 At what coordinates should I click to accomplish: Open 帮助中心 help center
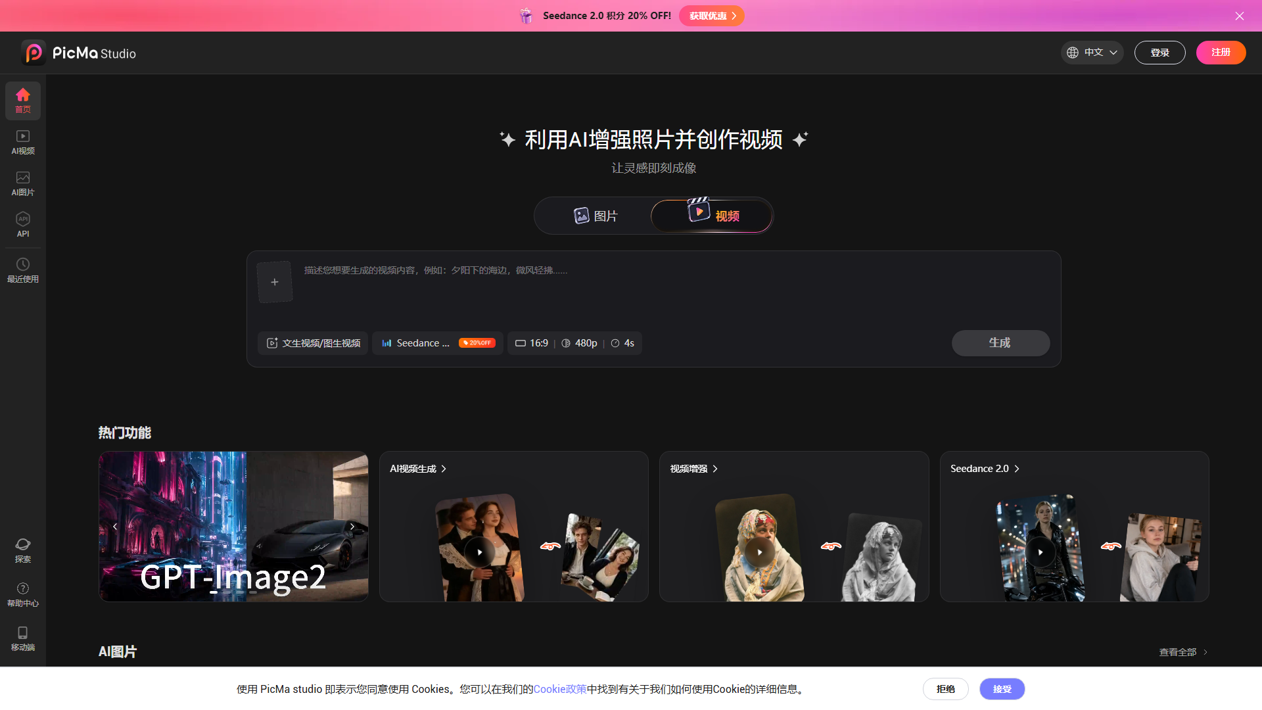23,594
